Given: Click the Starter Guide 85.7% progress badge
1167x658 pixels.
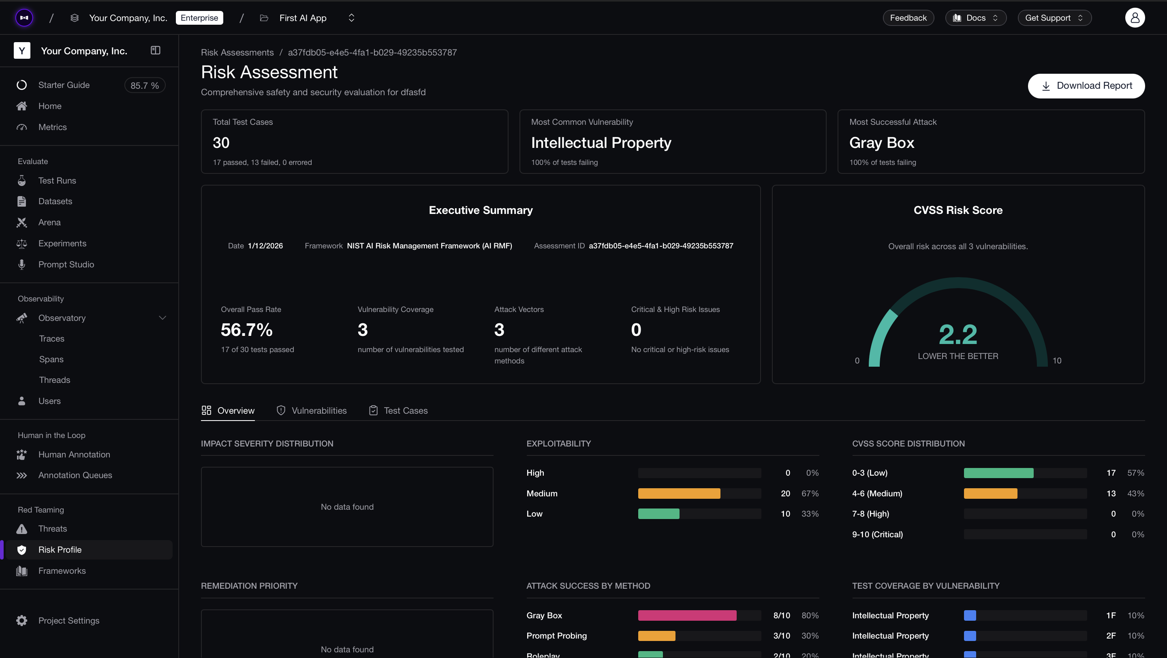Looking at the screenshot, I should tap(145, 85).
